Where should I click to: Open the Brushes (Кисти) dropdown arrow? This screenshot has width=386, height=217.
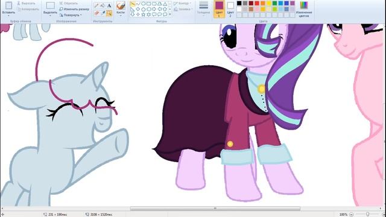coord(121,16)
